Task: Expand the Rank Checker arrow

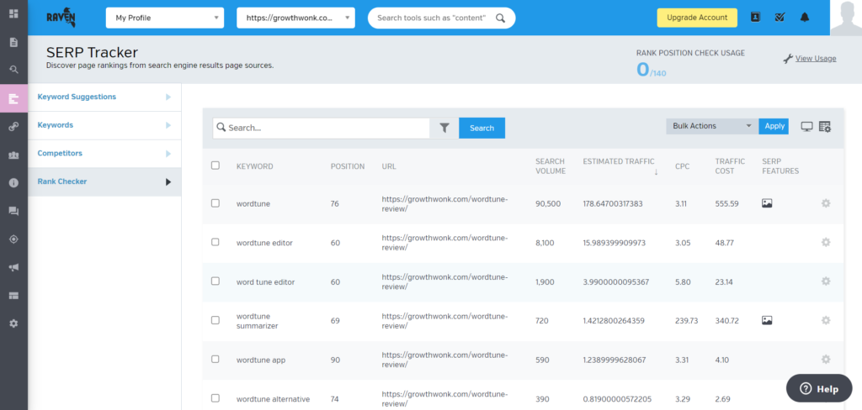Action: (168, 182)
